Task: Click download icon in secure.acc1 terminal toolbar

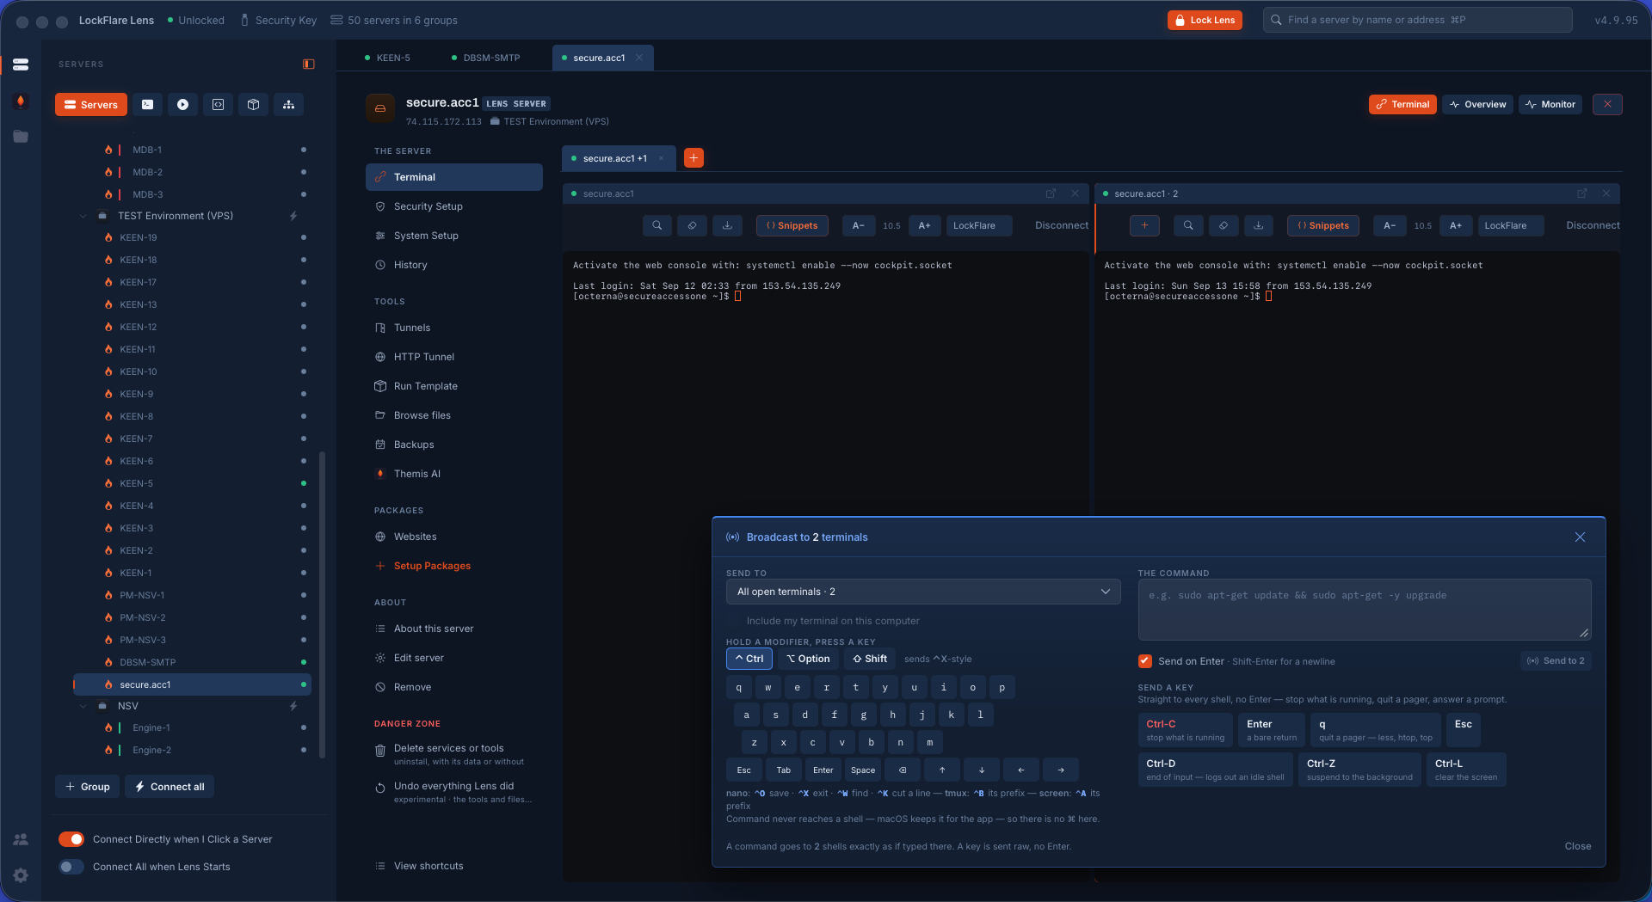Action: tap(727, 225)
